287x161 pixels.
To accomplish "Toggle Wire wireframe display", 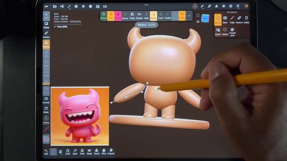I will pos(104,152).
